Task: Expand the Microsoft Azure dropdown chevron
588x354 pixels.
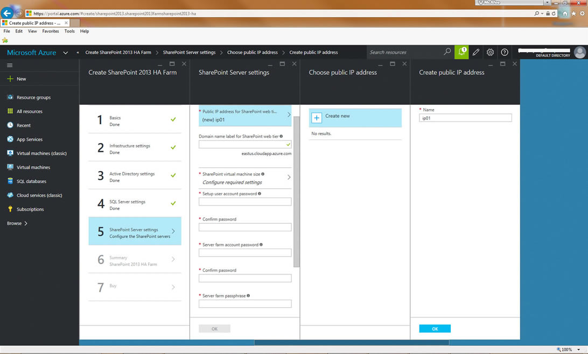Action: click(66, 53)
